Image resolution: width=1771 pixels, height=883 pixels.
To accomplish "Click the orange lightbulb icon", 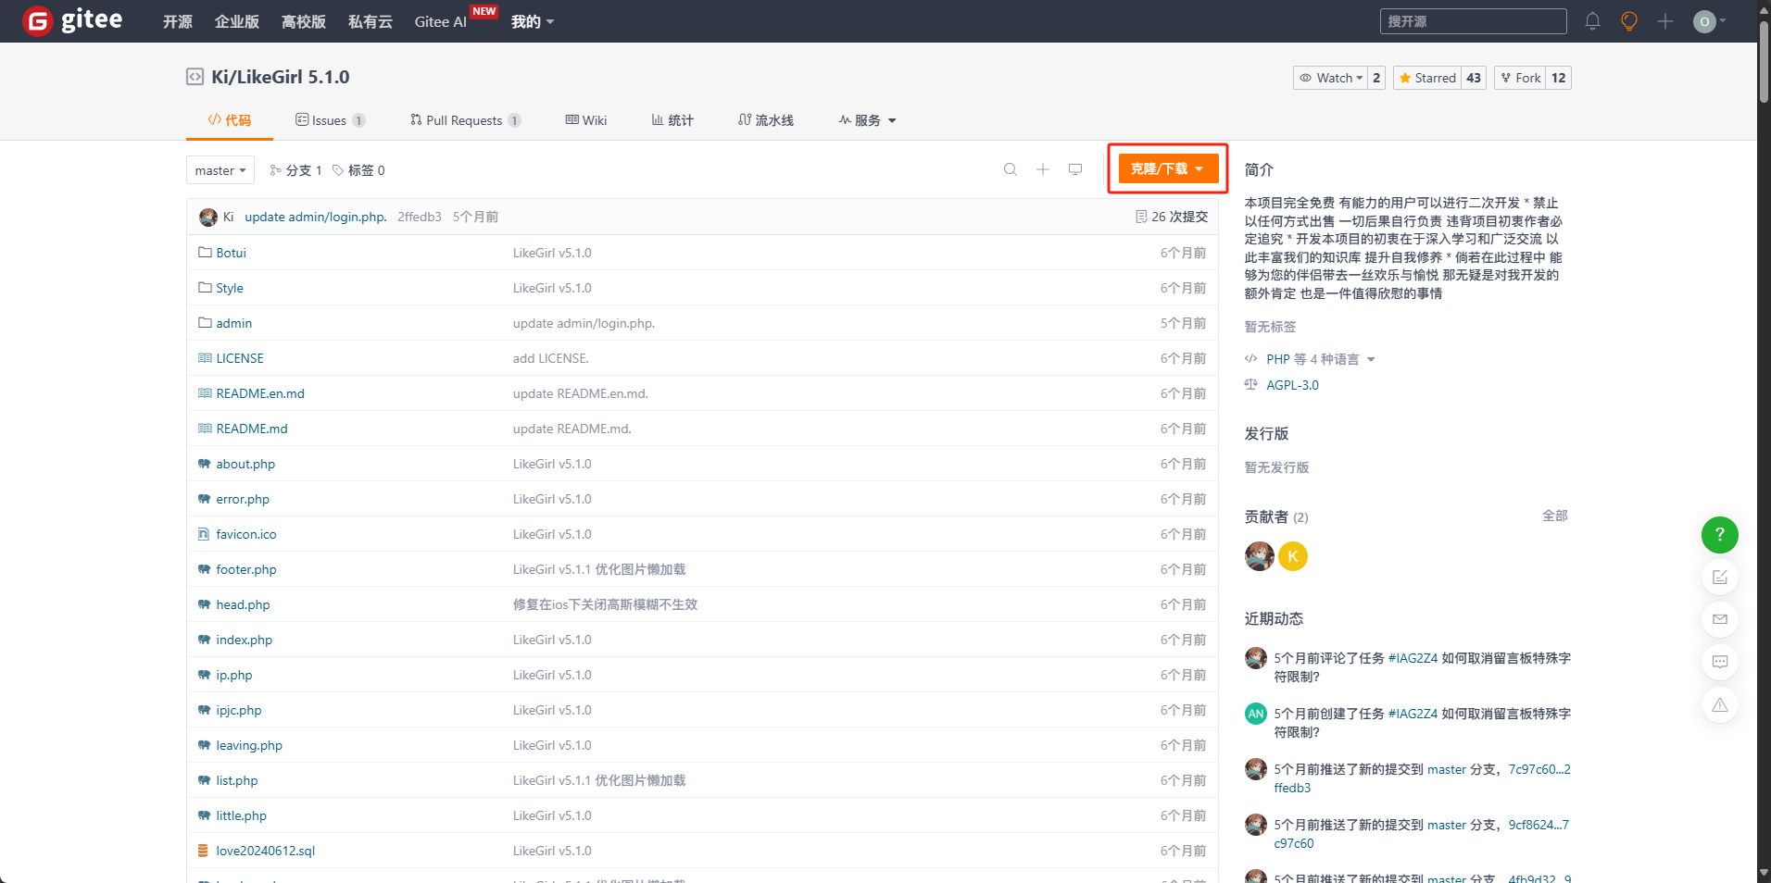I will coord(1628,21).
